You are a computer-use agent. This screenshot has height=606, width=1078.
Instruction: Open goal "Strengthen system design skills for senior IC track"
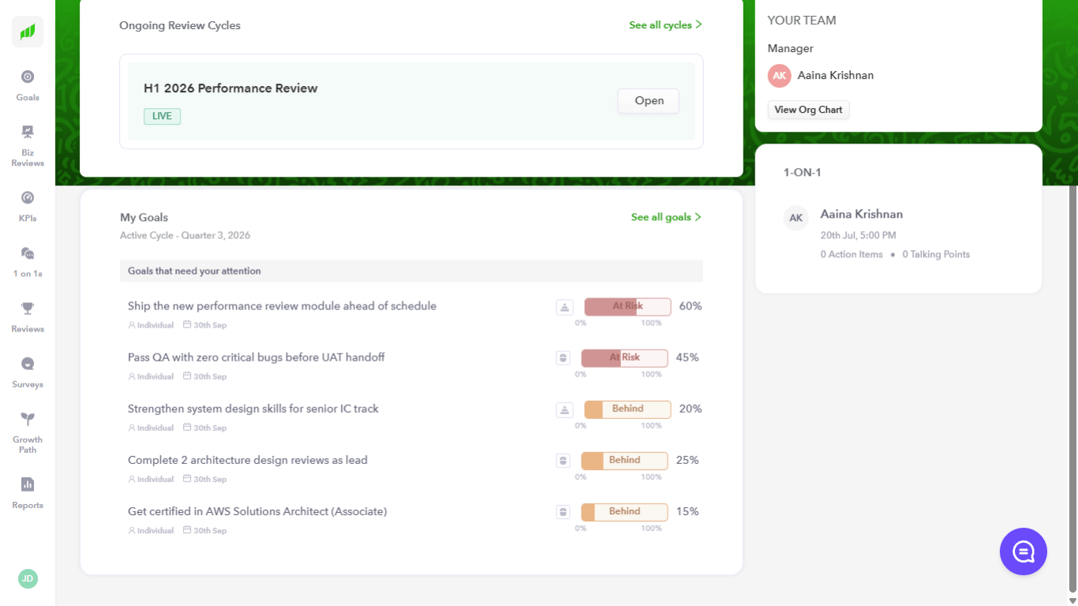[253, 409]
